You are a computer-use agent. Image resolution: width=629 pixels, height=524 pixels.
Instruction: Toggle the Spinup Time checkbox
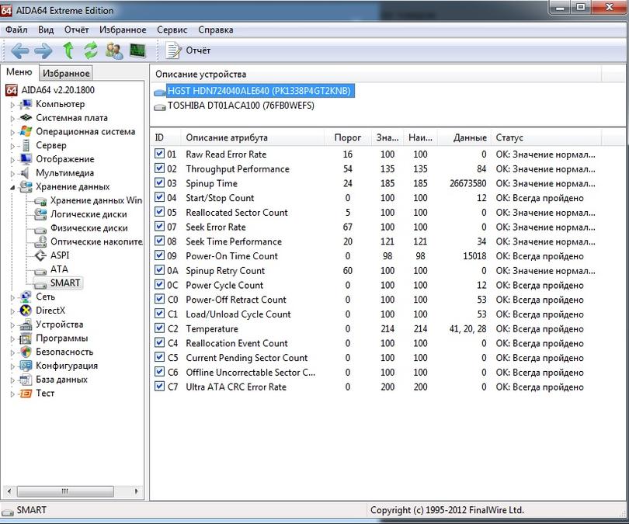coord(160,183)
